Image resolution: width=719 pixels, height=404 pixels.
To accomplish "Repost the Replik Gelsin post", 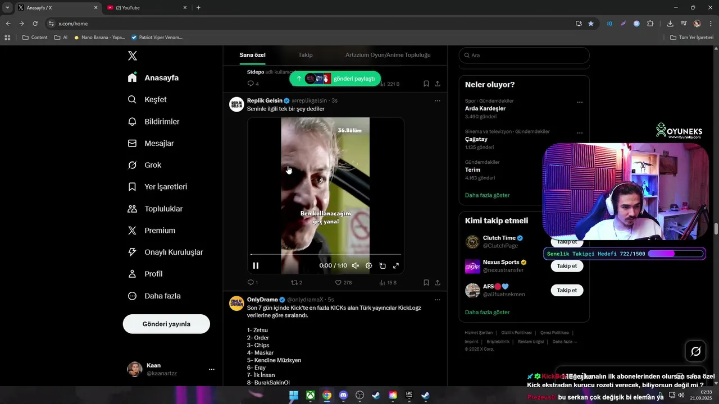I will coord(297,282).
